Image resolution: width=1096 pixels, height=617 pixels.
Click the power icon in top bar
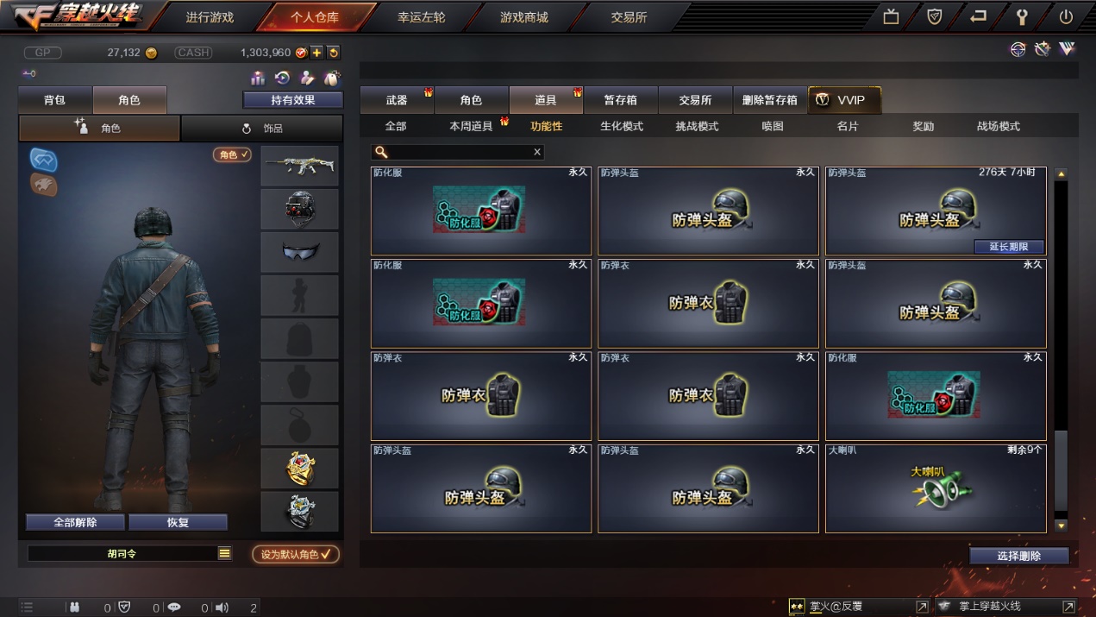1066,16
